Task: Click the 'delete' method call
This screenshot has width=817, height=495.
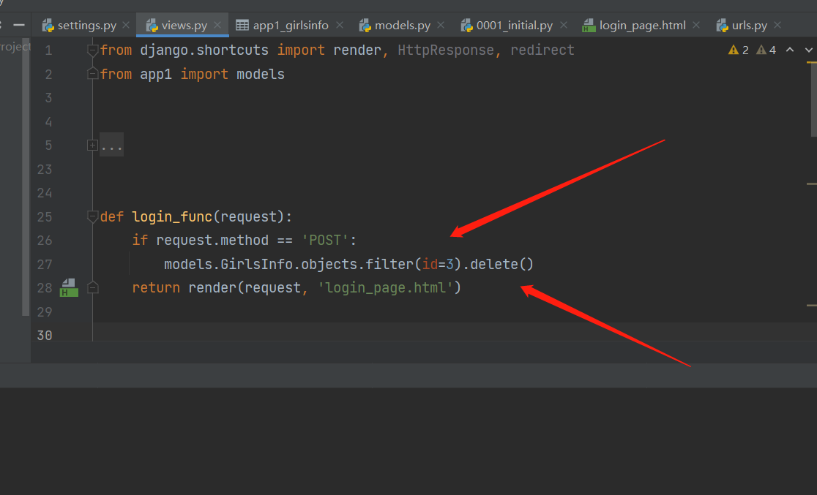Action: click(493, 265)
